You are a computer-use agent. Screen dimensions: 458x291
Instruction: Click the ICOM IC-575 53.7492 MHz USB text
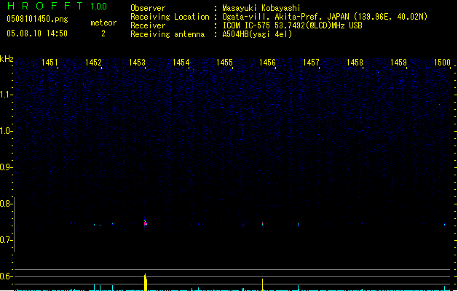click(x=292, y=25)
